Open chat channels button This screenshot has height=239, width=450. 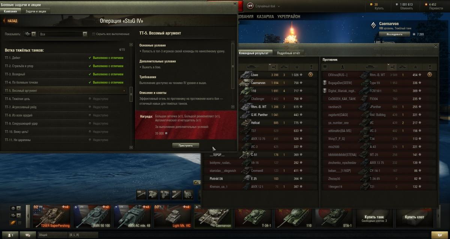click(28, 235)
